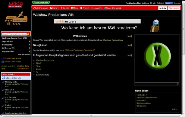Open Sibirische Ureinwohnerin new page
Screen dimensions: 185x117
(146, 98)
